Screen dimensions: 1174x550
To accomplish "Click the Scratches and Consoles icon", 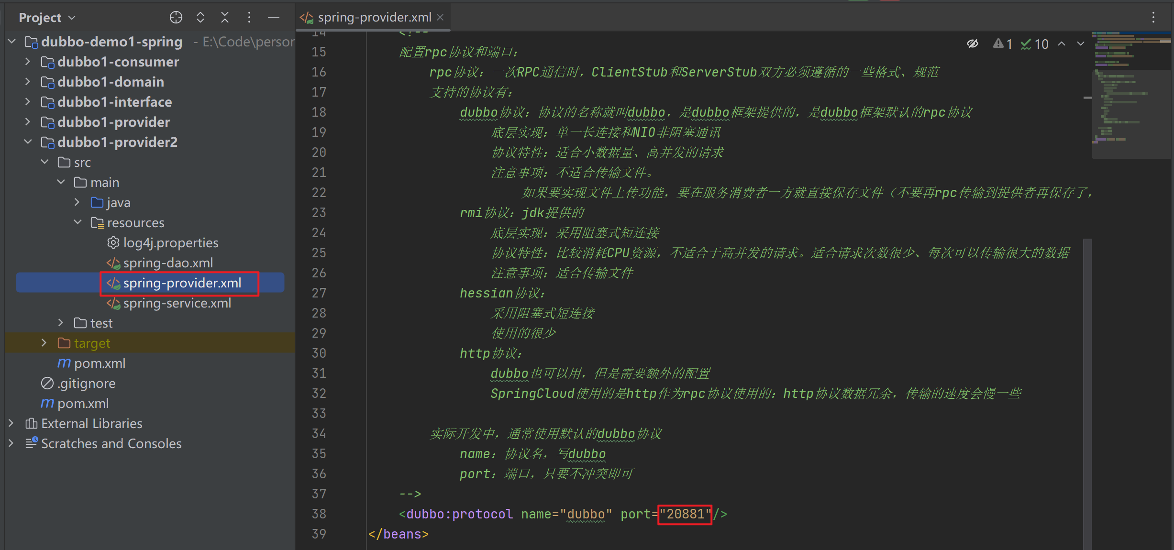I will coord(31,443).
